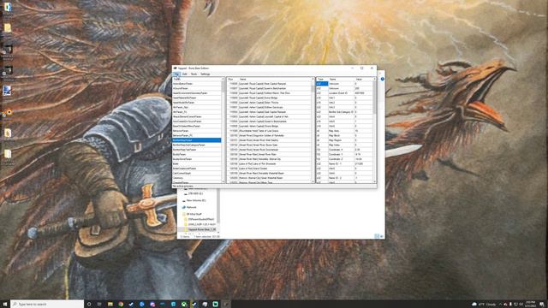The image size is (548, 308).
Task: Click the Coordinate X field row
Action: (344, 150)
